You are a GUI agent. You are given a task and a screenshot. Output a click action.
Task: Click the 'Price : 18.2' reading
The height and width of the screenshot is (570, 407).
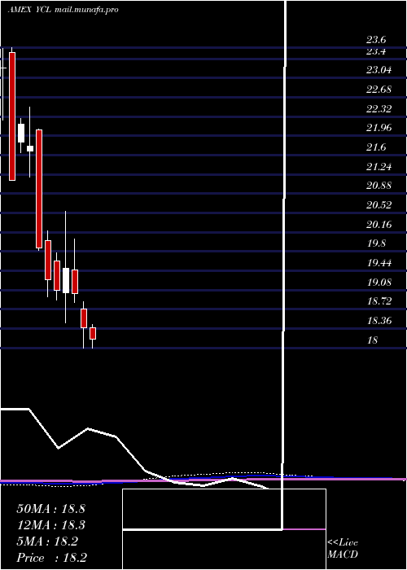[51, 558]
